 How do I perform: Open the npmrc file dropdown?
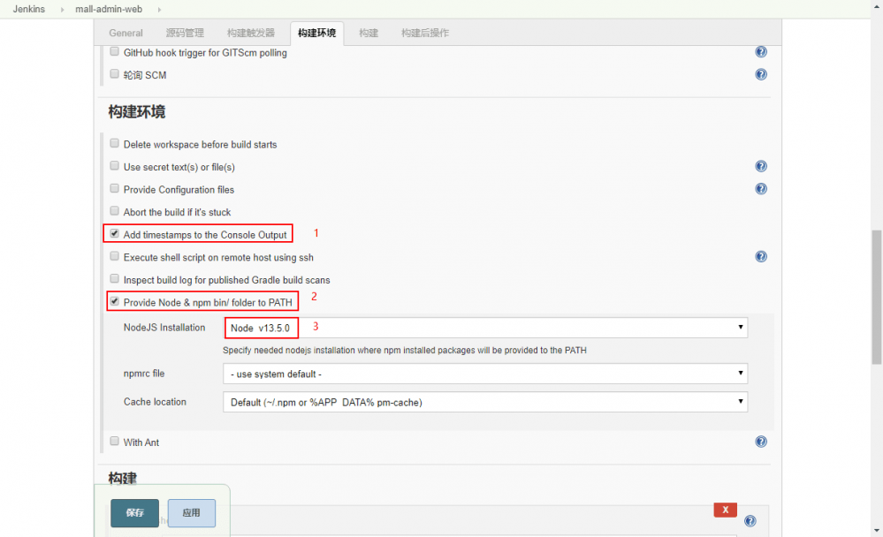point(485,374)
